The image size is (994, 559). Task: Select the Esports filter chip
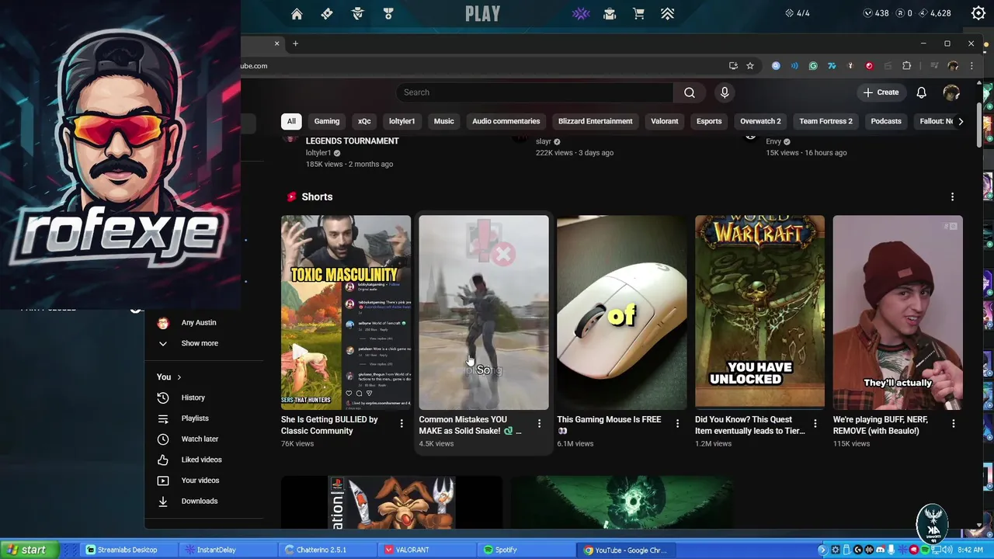(x=709, y=121)
